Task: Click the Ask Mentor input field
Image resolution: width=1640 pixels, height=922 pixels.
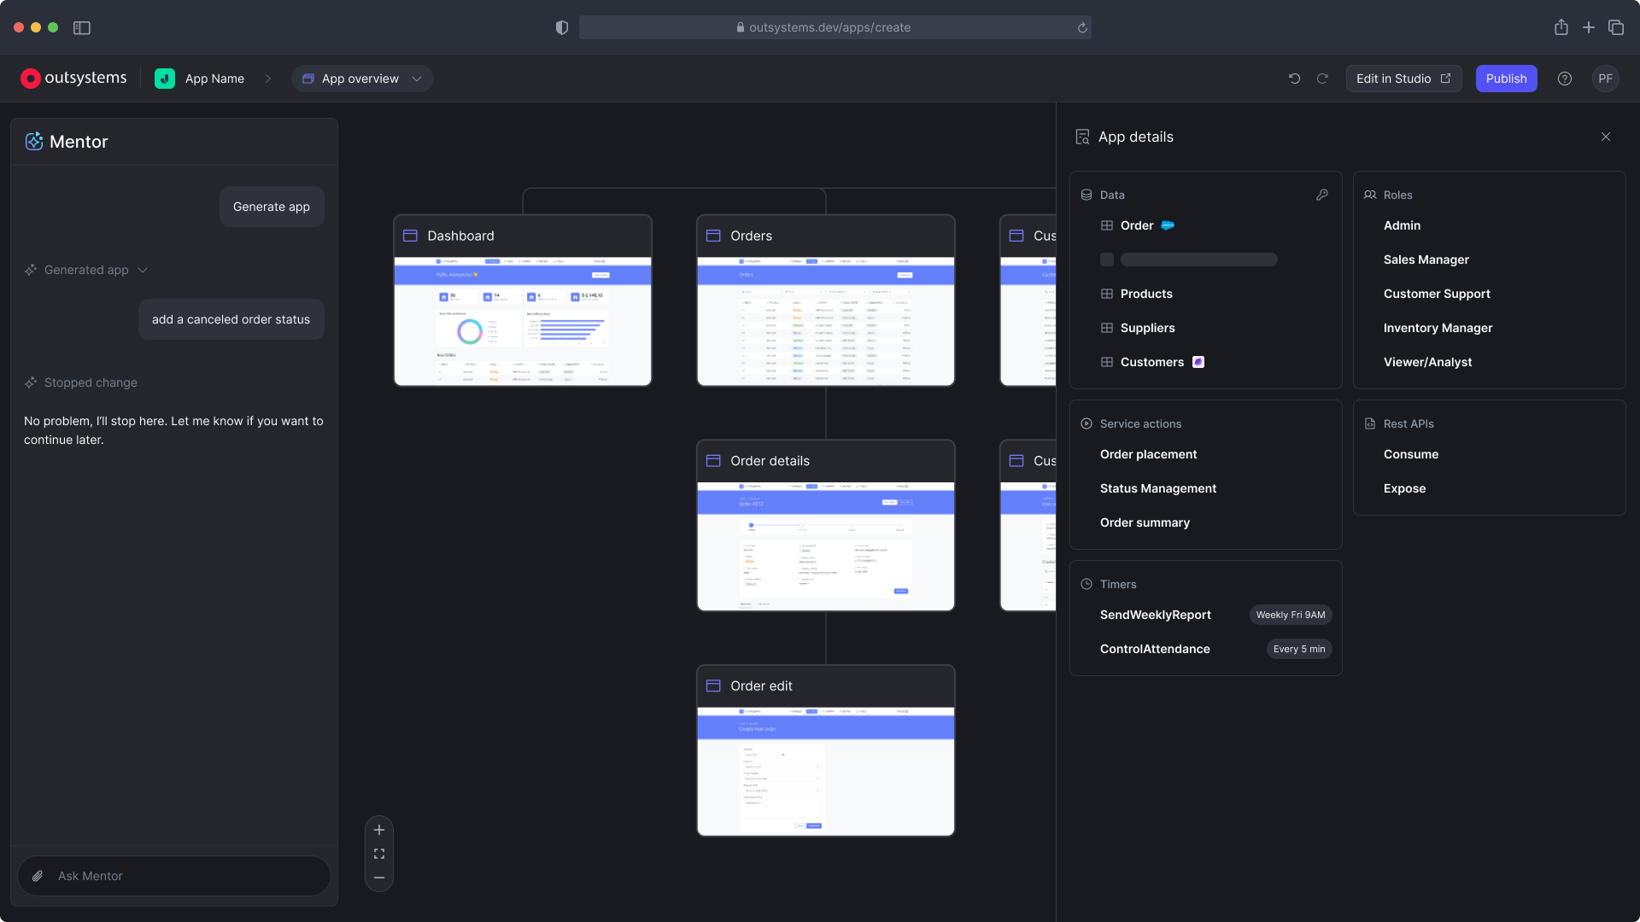Action: coord(174,876)
